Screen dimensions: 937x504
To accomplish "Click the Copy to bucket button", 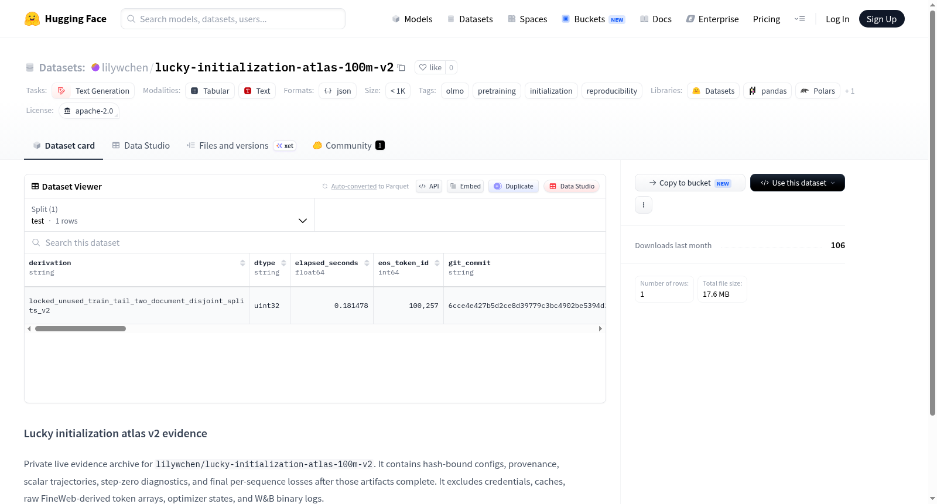I will pyautogui.click(x=690, y=183).
